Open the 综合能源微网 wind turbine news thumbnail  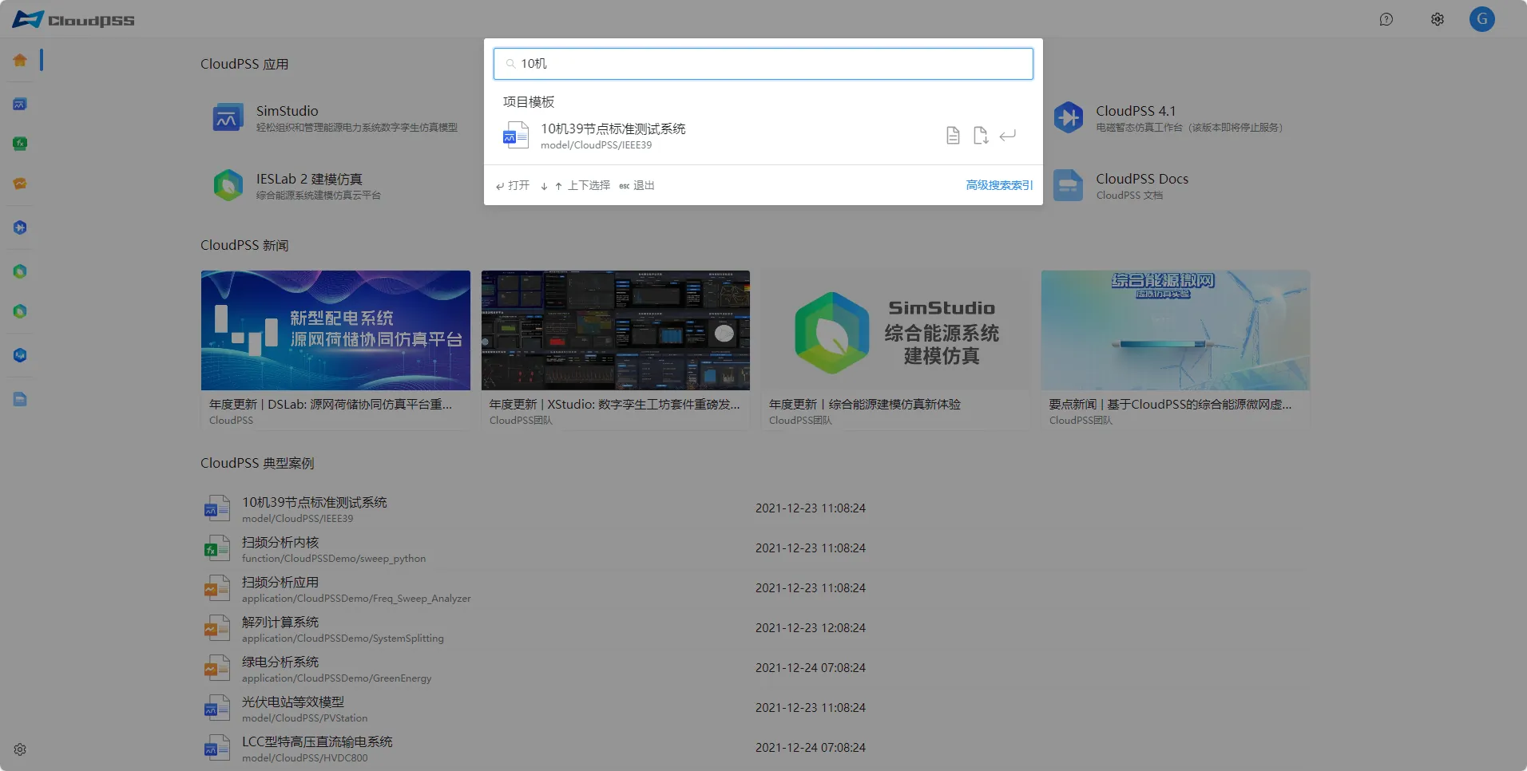1176,330
